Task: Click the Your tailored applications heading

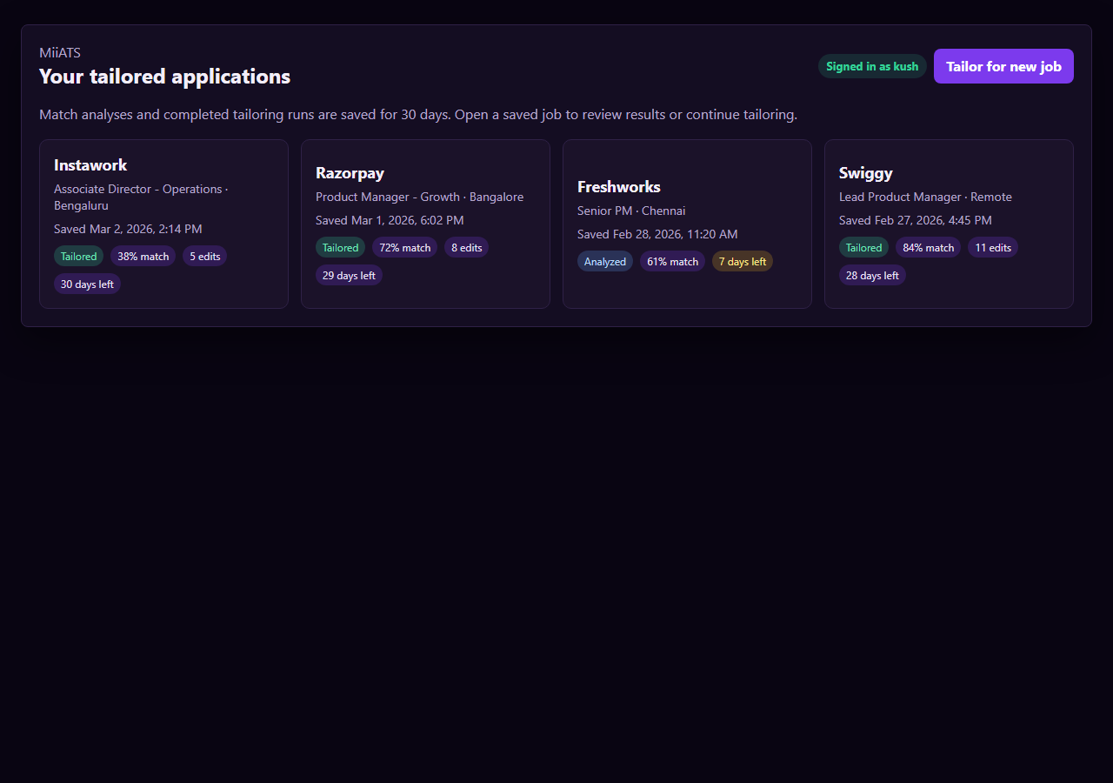Action: tap(165, 77)
